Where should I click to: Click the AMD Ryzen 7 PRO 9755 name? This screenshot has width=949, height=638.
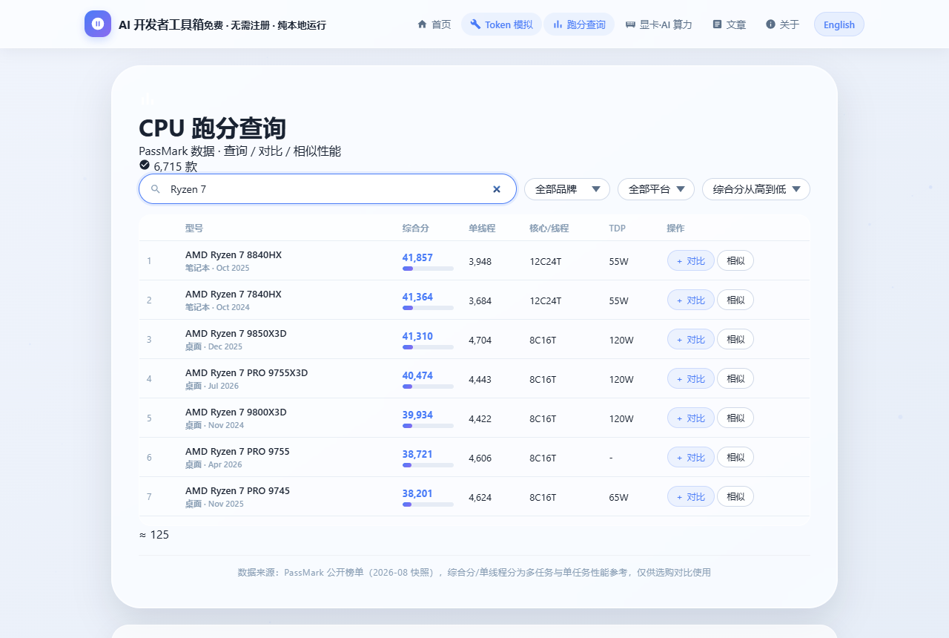point(237,451)
